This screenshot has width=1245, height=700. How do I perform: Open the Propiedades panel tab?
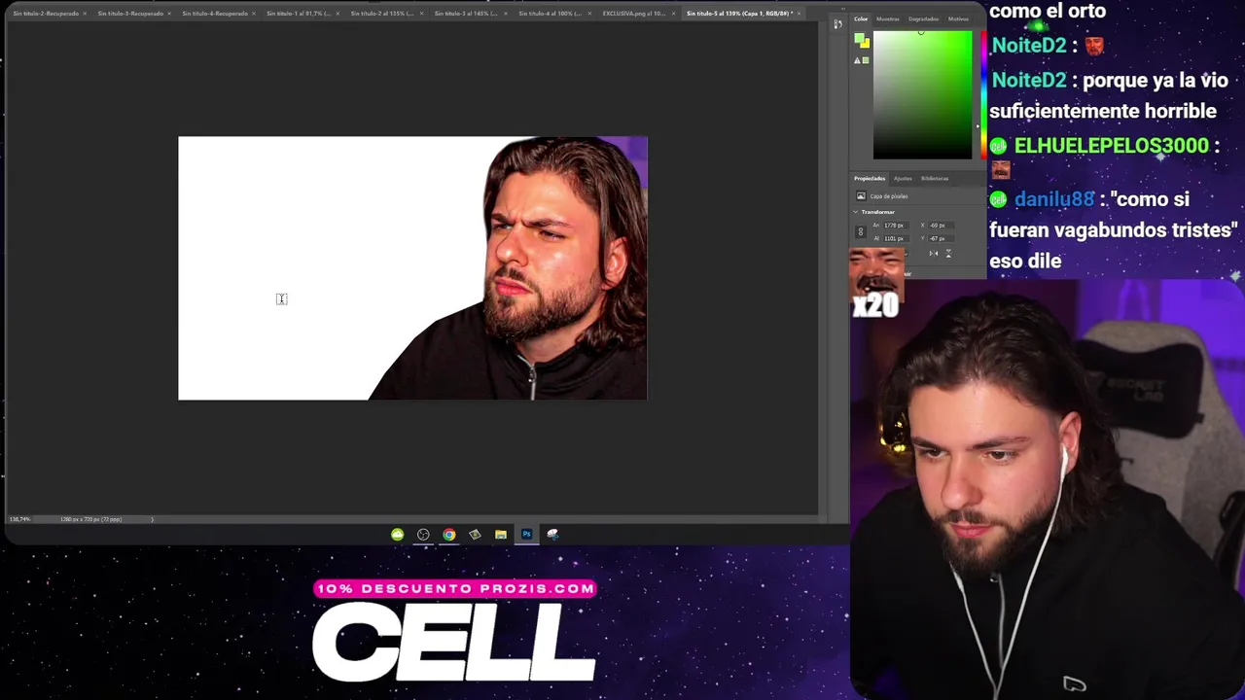tap(870, 178)
